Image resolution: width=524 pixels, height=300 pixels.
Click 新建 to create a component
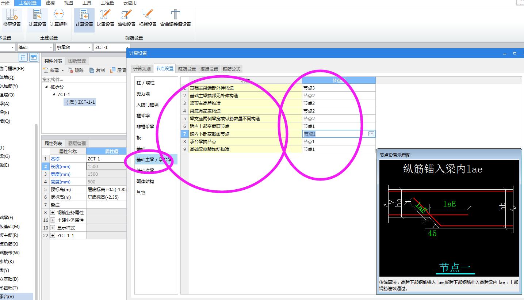pos(51,70)
